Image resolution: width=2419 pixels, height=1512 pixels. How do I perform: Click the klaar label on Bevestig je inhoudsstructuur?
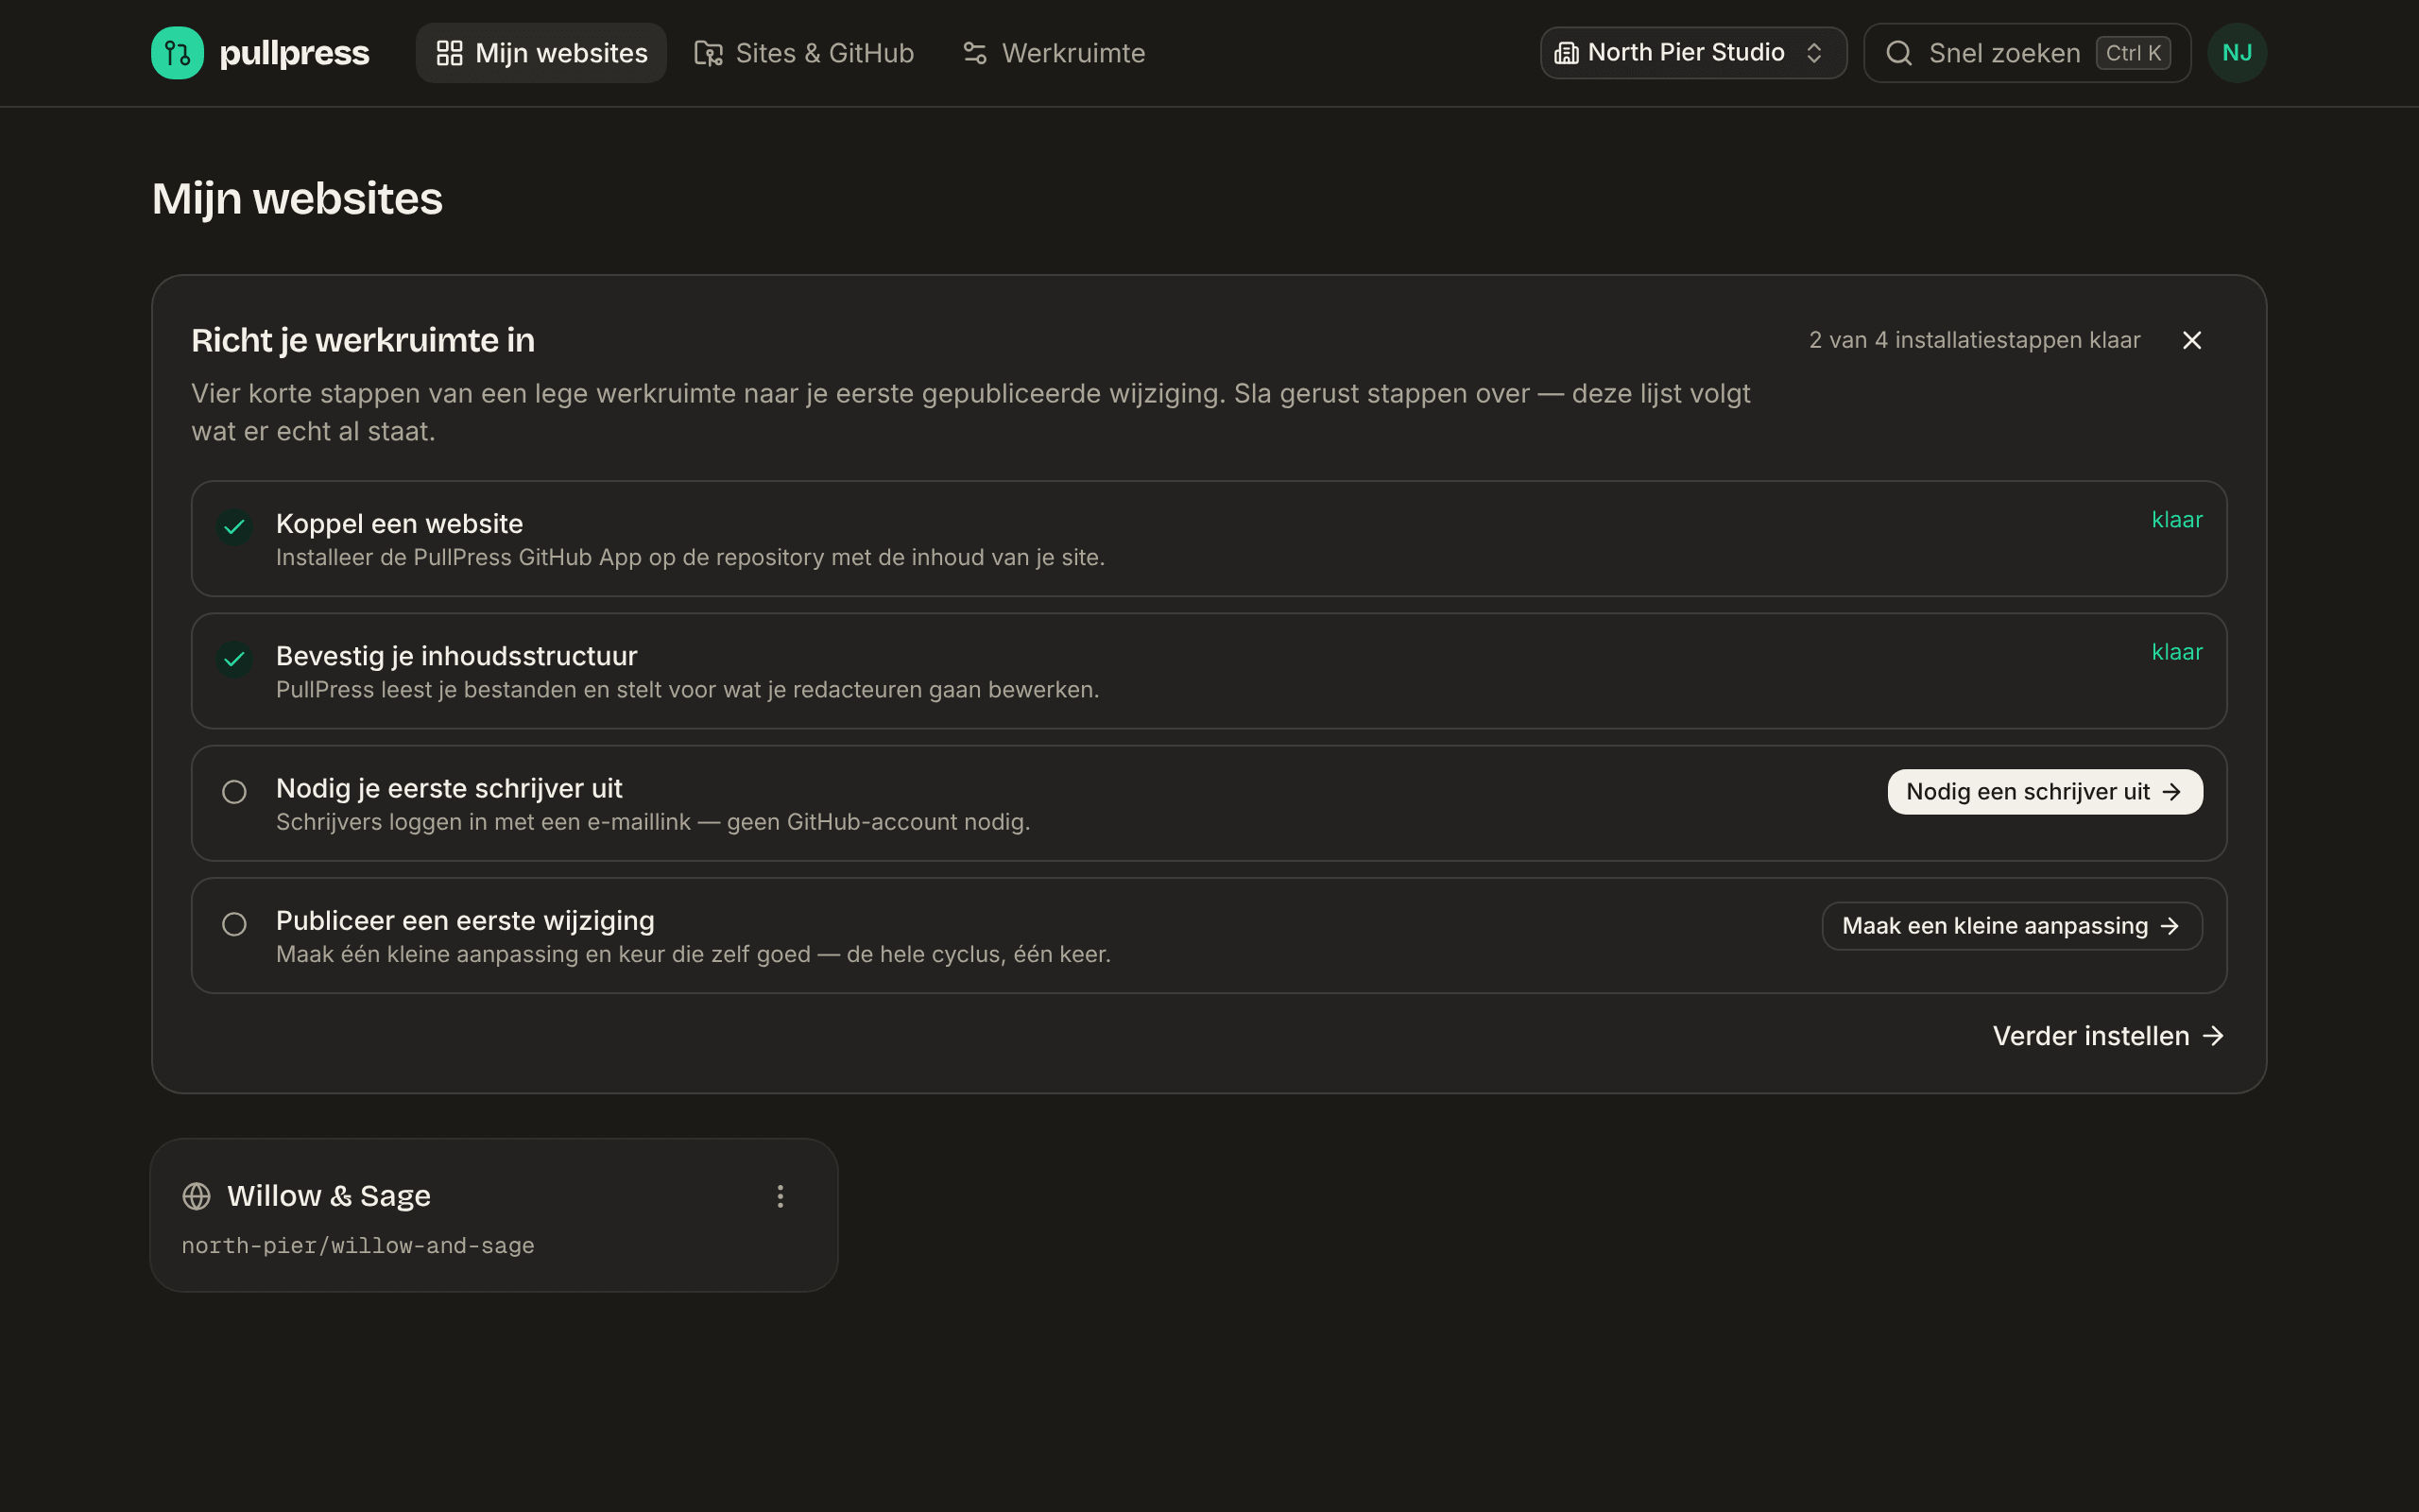pos(2176,652)
